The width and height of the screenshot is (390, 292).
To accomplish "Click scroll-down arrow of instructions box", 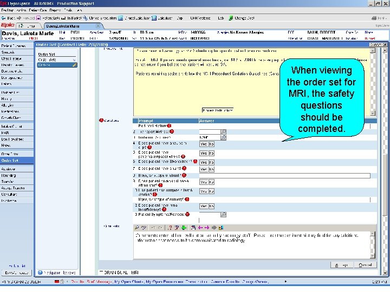I will 373,113.
